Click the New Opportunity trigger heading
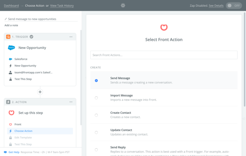Viewport: 246px width, 156px height. (x=32, y=48)
